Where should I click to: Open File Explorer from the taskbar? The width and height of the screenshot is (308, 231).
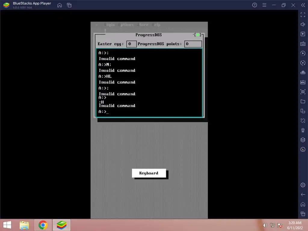click(x=24, y=225)
